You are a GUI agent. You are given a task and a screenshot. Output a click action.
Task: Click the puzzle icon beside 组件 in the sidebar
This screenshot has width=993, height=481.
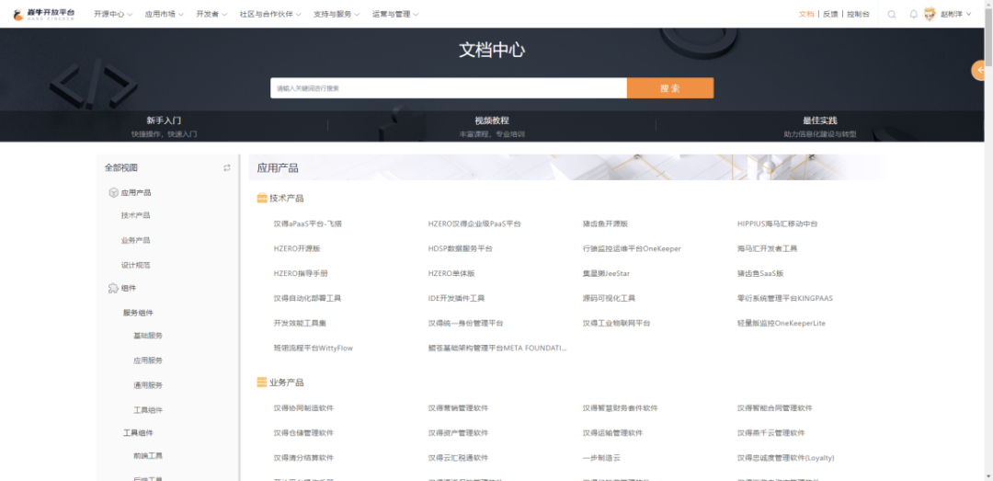(x=113, y=289)
